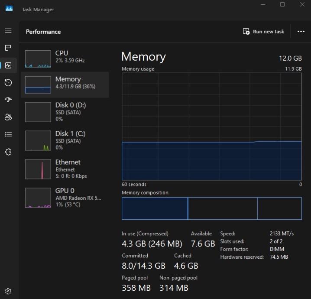Select the Ethernet performance item
This screenshot has width=311, height=299.
pyautogui.click(x=65, y=169)
